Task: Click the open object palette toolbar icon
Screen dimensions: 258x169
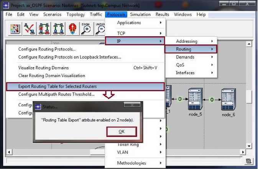Action: (x=15, y=29)
